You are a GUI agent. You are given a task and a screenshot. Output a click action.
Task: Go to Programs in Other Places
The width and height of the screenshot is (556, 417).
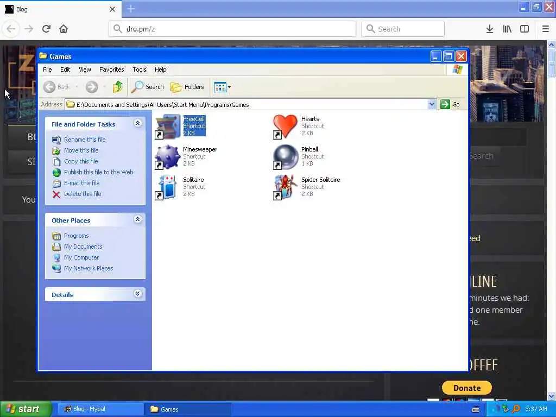pyautogui.click(x=76, y=236)
